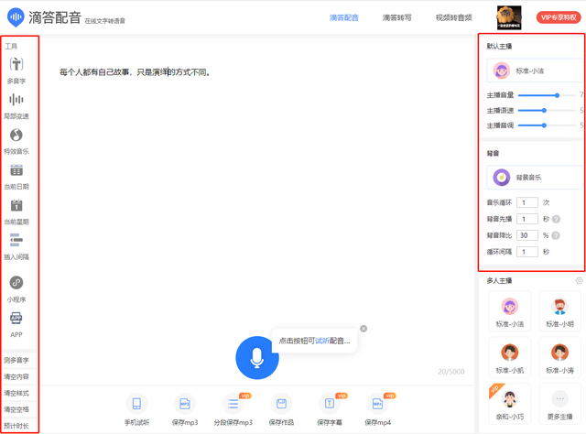Close the 试听配音 tooltip bubble
586x434 pixels.
click(x=364, y=329)
